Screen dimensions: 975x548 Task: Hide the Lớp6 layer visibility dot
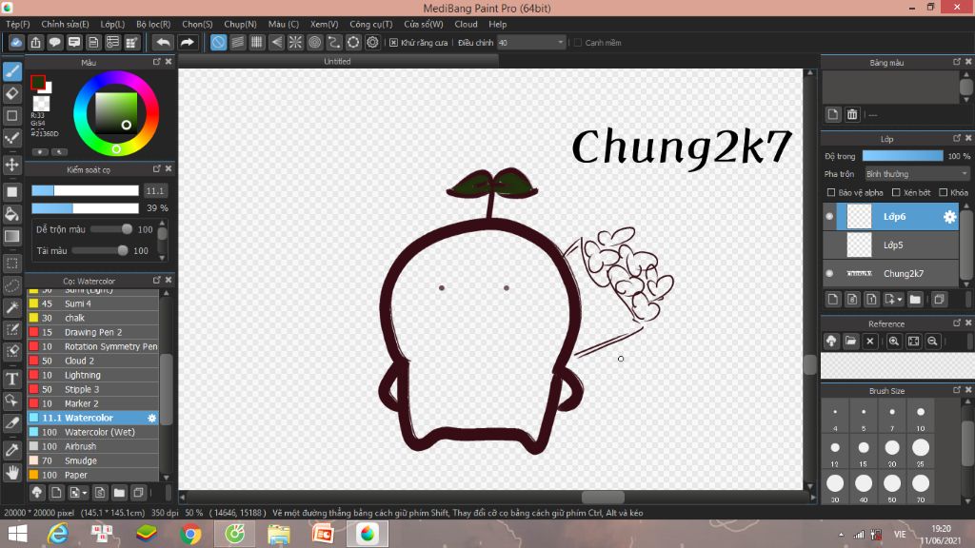coord(829,216)
